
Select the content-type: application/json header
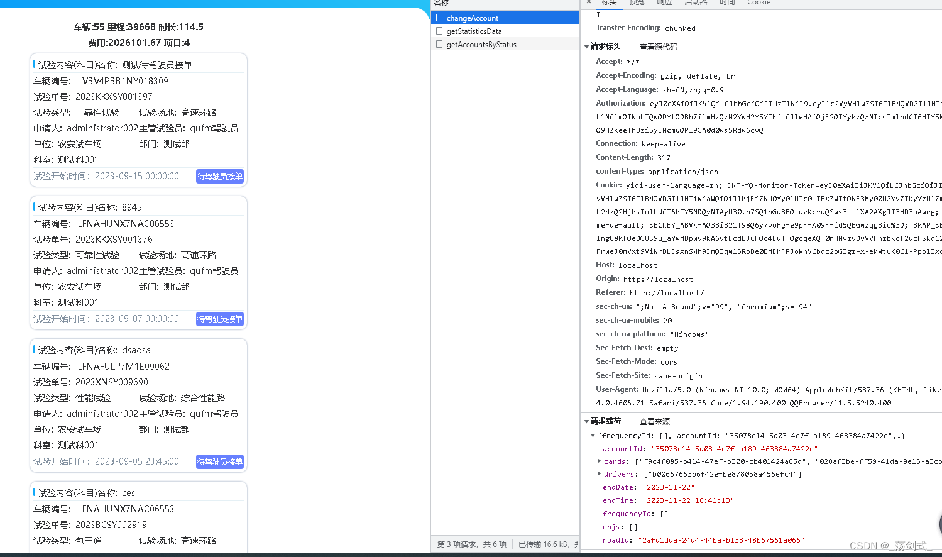click(657, 171)
